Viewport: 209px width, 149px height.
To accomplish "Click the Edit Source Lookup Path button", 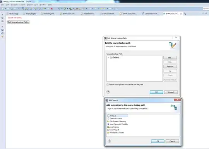I will (x=19, y=22).
